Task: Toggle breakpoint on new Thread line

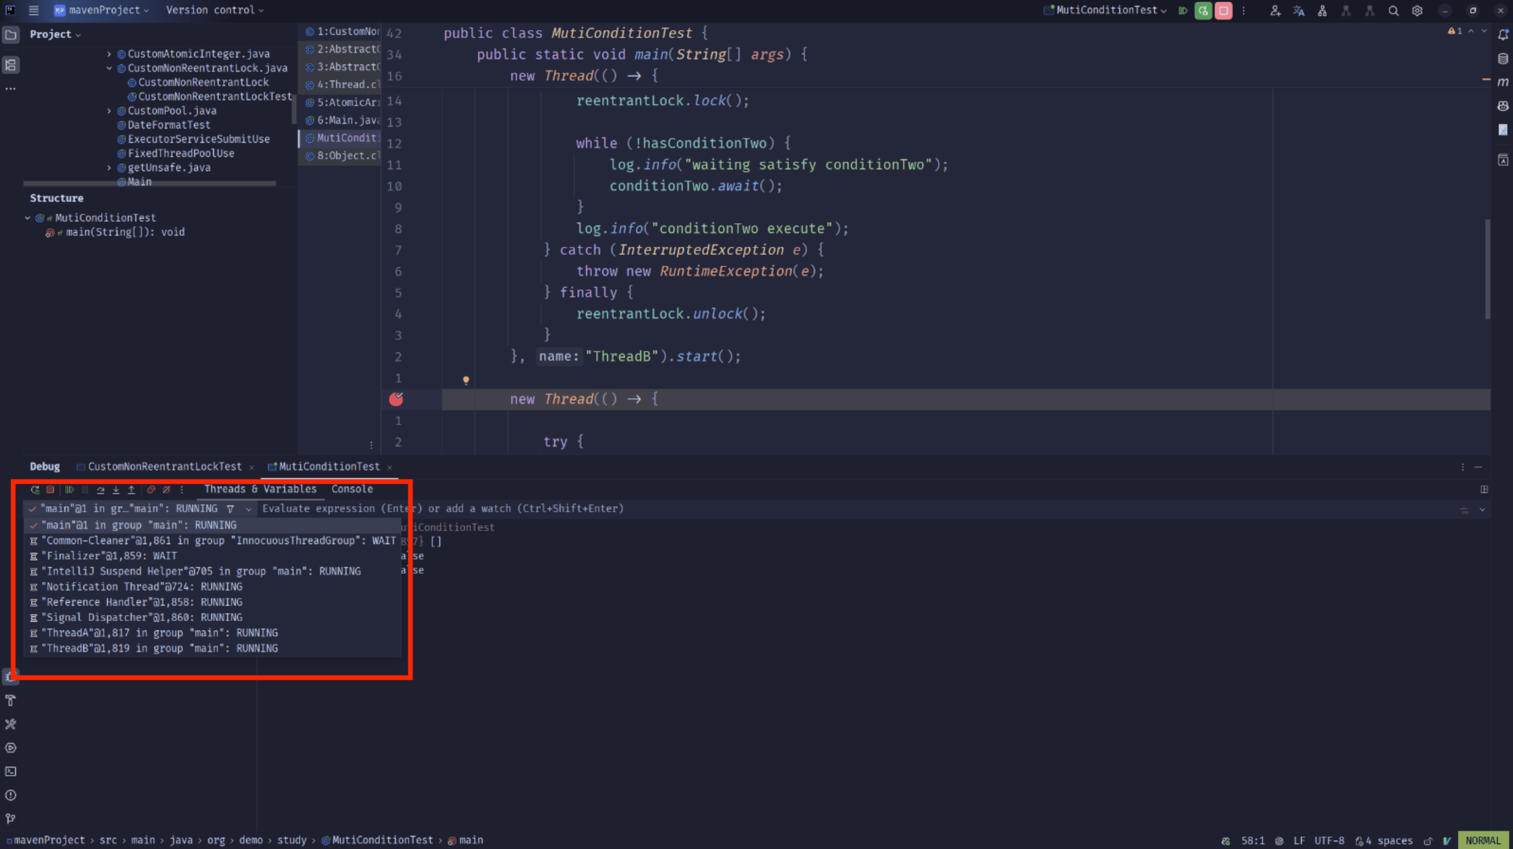Action: [x=396, y=400]
